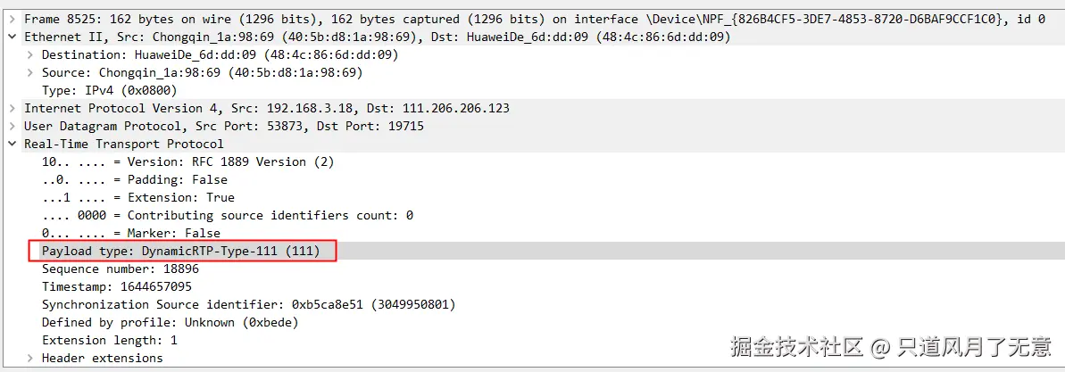The width and height of the screenshot is (1065, 372).
Task: Select the Type: IPv4 (0x0800) line
Action: tap(109, 90)
